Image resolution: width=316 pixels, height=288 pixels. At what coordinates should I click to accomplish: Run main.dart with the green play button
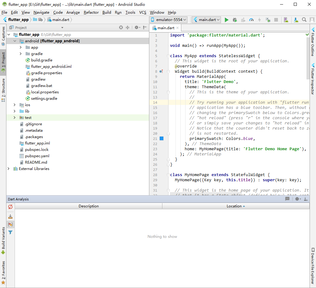[226, 20]
